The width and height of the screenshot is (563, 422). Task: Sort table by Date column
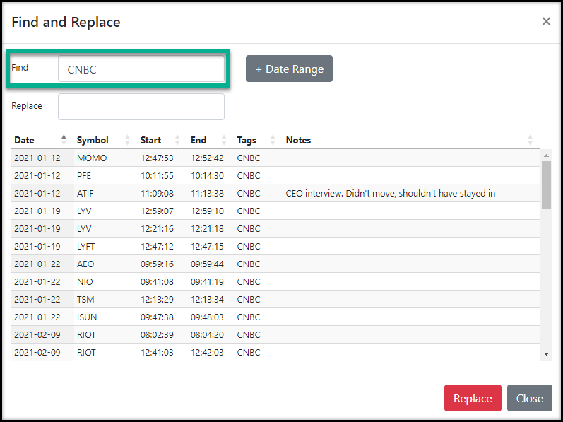(x=25, y=140)
